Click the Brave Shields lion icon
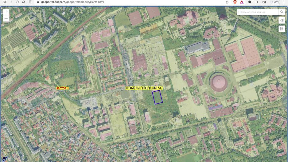Screen dimensions: 288x162 tap(235, 2)
